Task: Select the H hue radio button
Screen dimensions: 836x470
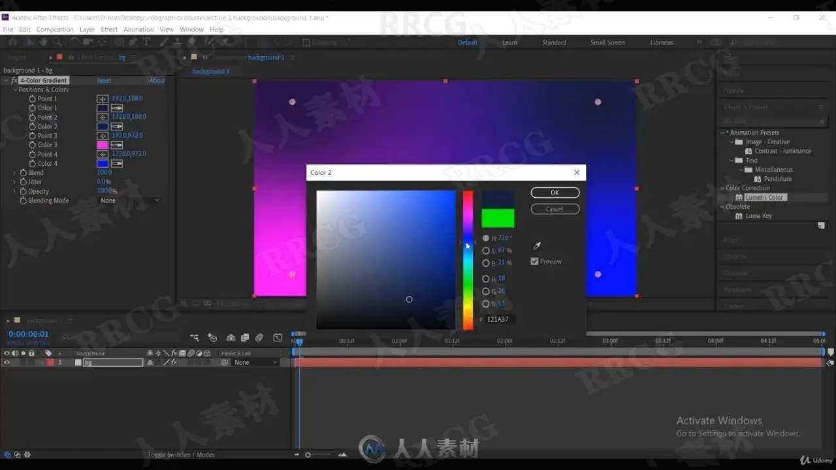Action: click(486, 238)
